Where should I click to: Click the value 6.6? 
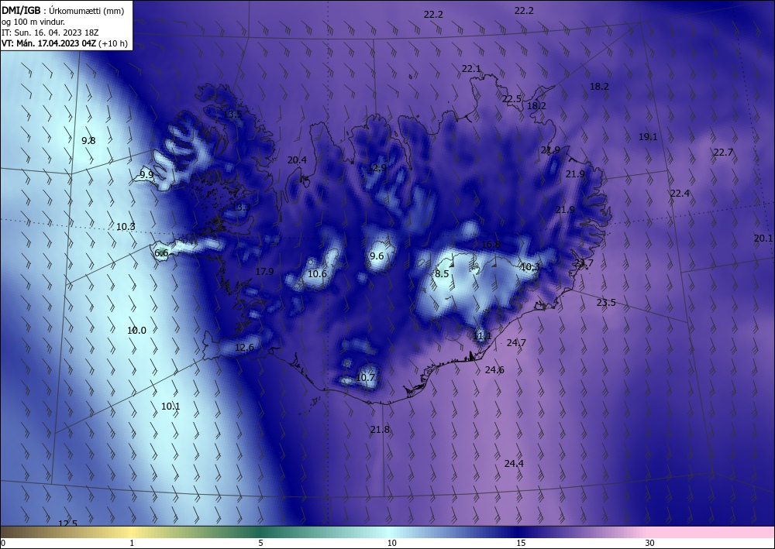click(x=162, y=253)
